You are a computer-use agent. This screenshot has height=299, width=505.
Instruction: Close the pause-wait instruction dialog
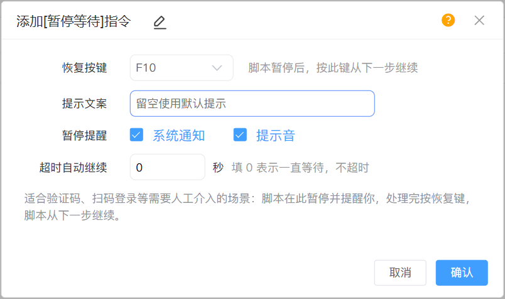click(479, 20)
